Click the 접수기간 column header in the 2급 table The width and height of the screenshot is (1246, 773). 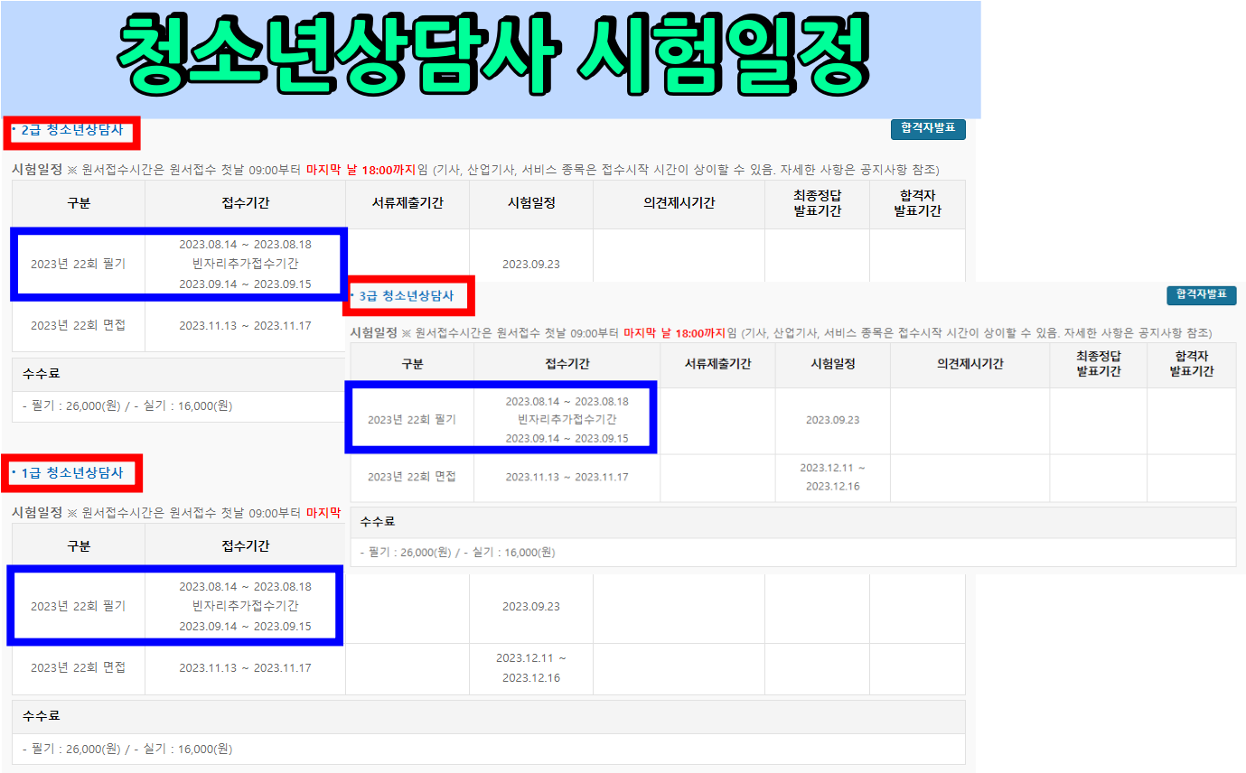[246, 203]
